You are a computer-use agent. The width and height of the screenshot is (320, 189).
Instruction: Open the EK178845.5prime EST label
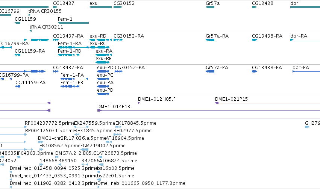[136, 123]
